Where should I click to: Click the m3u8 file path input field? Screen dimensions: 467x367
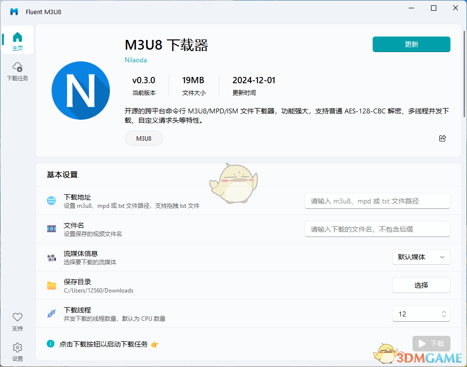pos(377,201)
